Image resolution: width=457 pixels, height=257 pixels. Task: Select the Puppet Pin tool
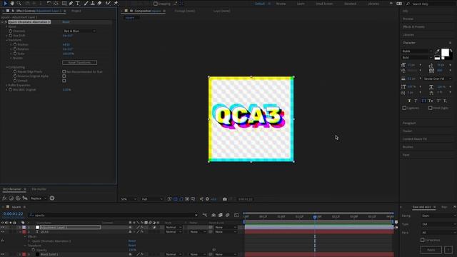[116, 3]
